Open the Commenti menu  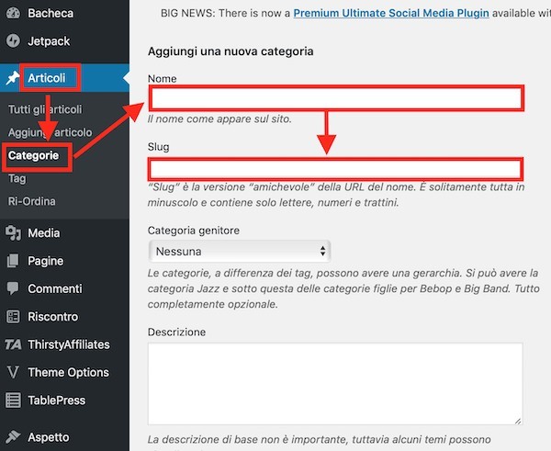[x=55, y=288]
